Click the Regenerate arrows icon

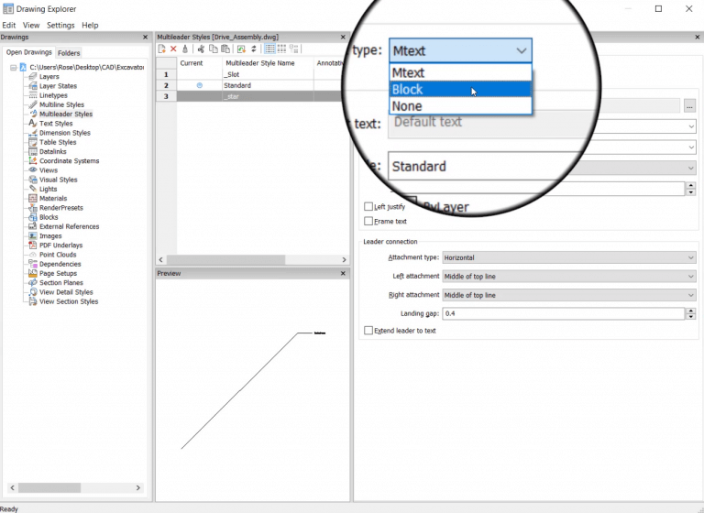(x=254, y=49)
